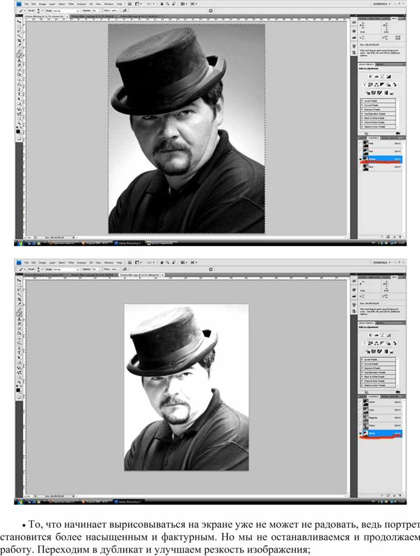Viewport: 420px width, 556px height.
Task: Add a Vibrance adjustment in upper window
Action: [x=364, y=85]
